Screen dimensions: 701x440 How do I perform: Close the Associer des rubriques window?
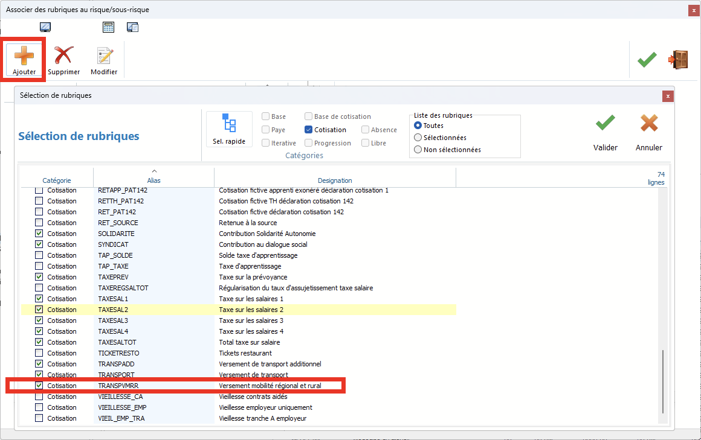click(x=694, y=10)
